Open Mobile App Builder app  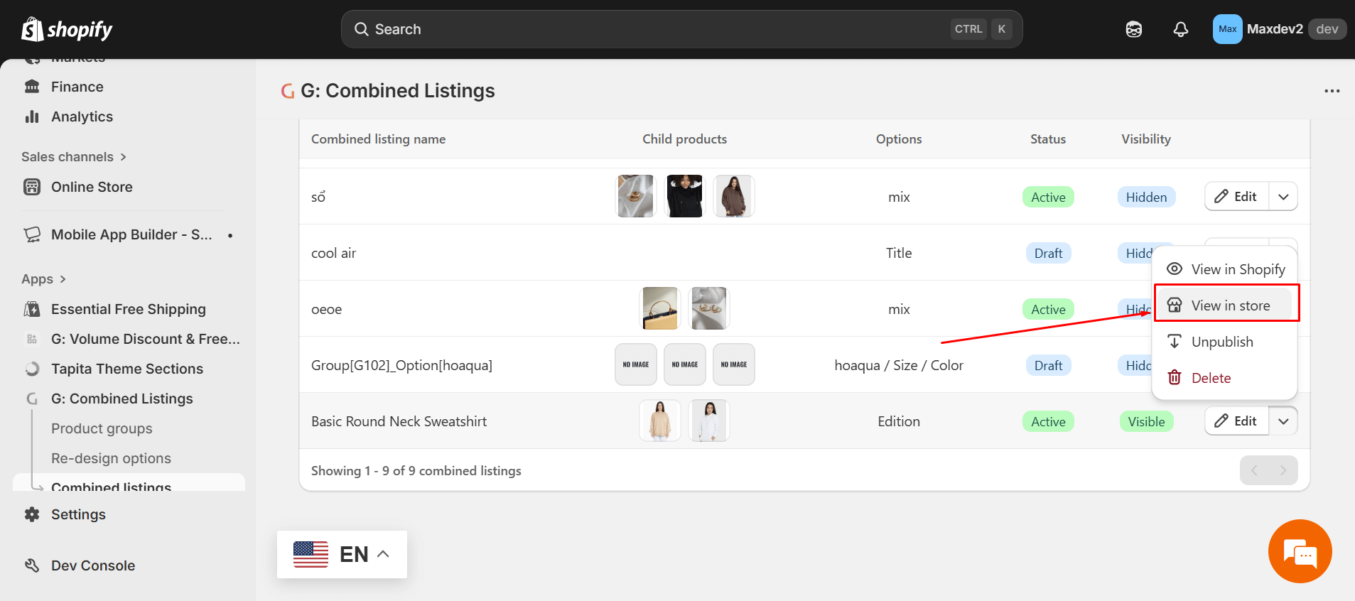(x=131, y=234)
